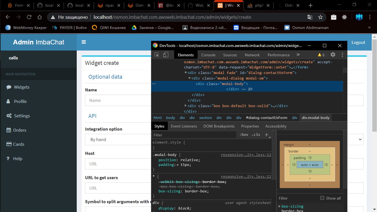This screenshot has width=377, height=212.
Task: Switch to DevTools Sources tab
Action: pyautogui.click(x=230, y=55)
